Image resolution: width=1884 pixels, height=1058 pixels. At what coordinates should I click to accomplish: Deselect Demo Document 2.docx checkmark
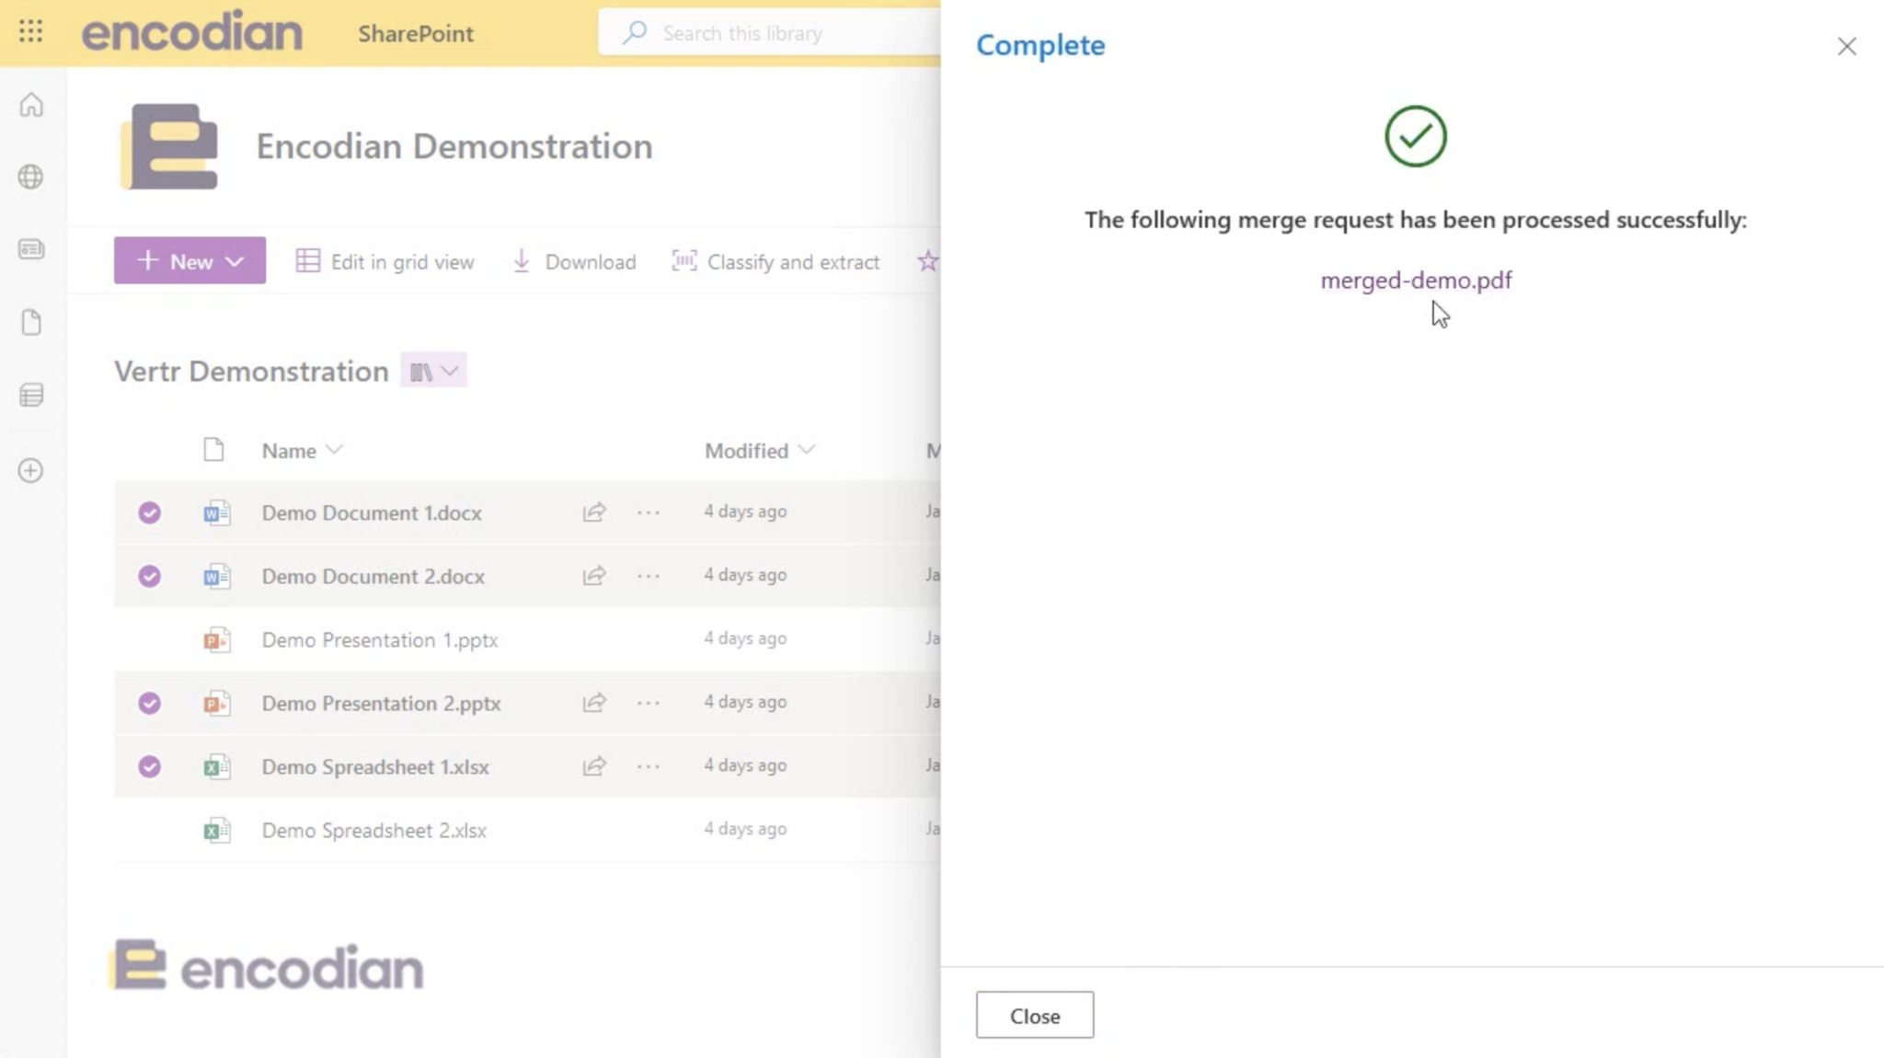pyautogui.click(x=149, y=576)
